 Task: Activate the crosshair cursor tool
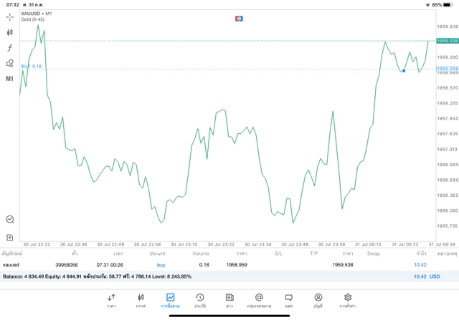[10, 16]
